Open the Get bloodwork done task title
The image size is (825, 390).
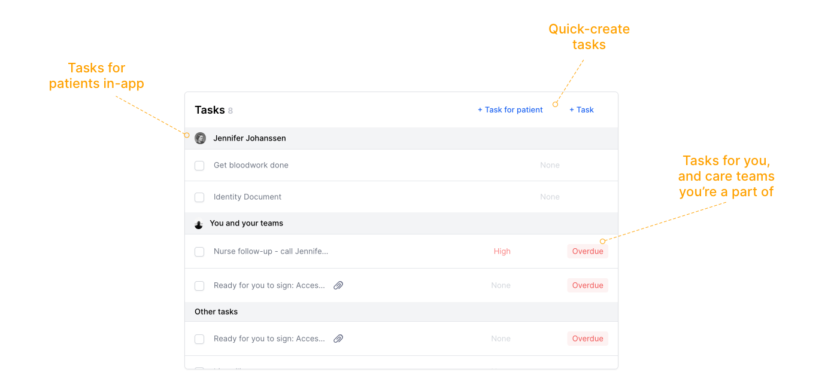coord(251,165)
